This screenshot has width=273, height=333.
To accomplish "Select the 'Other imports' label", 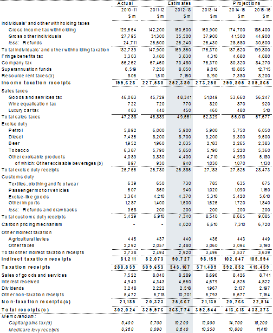I will [x=24, y=203].
